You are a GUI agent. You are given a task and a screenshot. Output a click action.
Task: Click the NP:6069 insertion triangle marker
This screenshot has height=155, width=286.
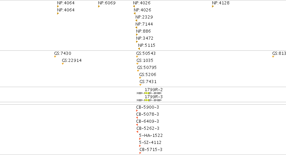(x=99, y=6)
